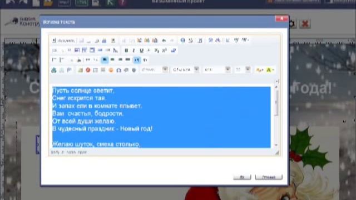Confirm the dialog with the Да button
Image resolution: width=356 pixels, height=200 pixels.
tap(242, 177)
